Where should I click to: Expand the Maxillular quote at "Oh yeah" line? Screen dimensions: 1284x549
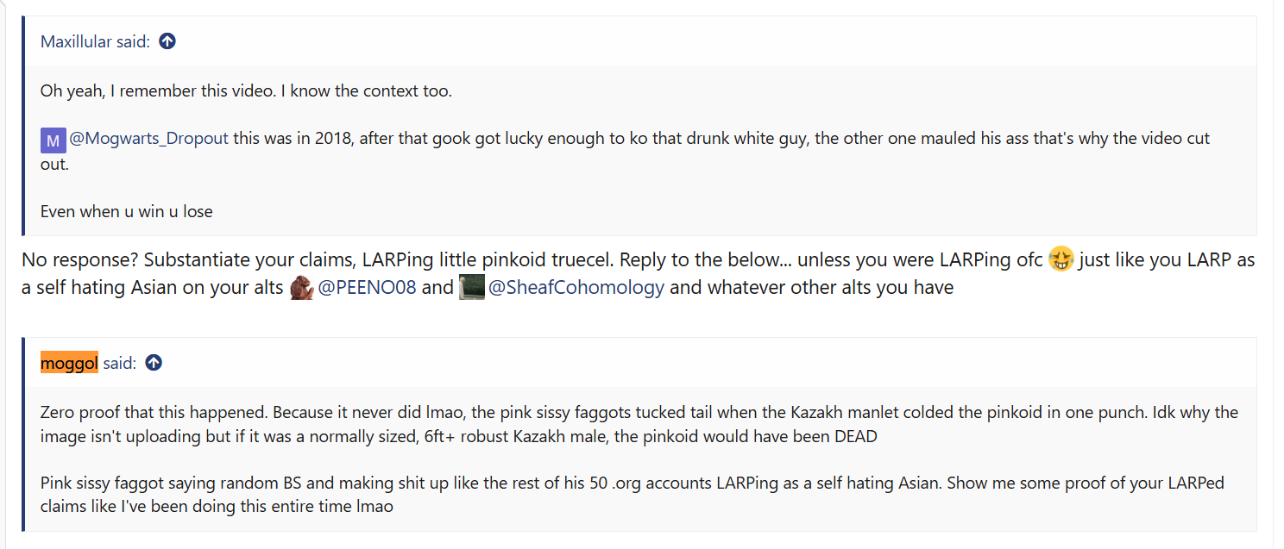(x=246, y=90)
